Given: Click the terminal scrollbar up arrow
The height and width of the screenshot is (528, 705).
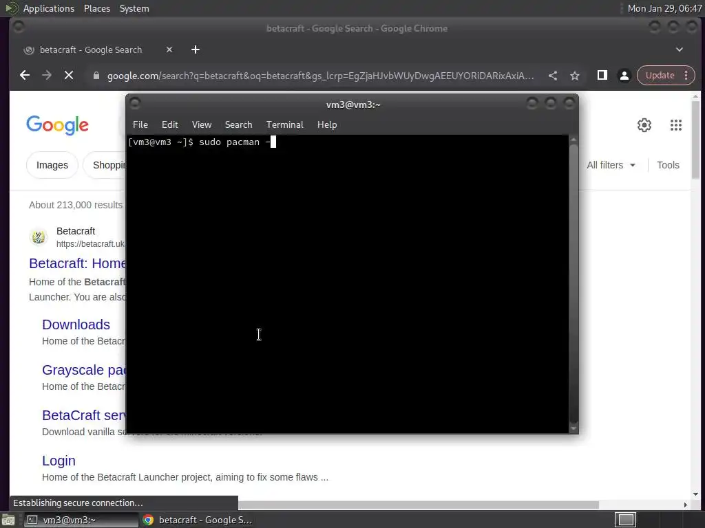Looking at the screenshot, I should [x=574, y=139].
